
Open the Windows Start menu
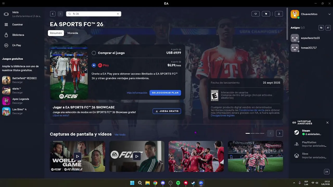click(x=132, y=183)
